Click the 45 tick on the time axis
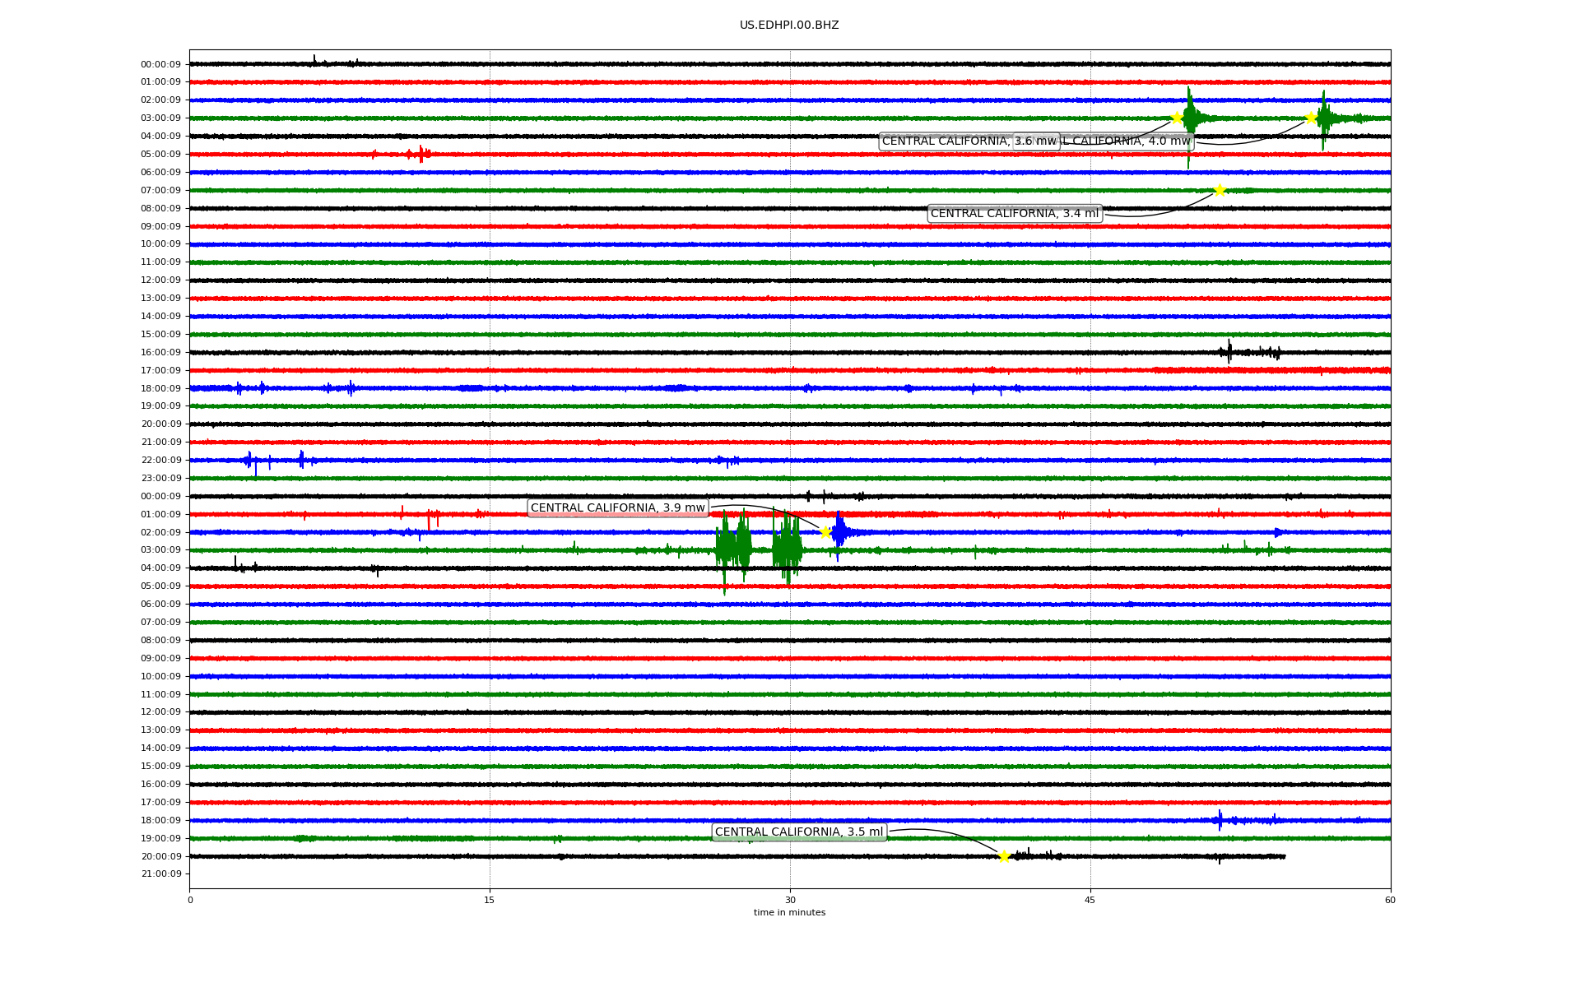Screen dimensions: 1580x987 pyautogui.click(x=1090, y=900)
